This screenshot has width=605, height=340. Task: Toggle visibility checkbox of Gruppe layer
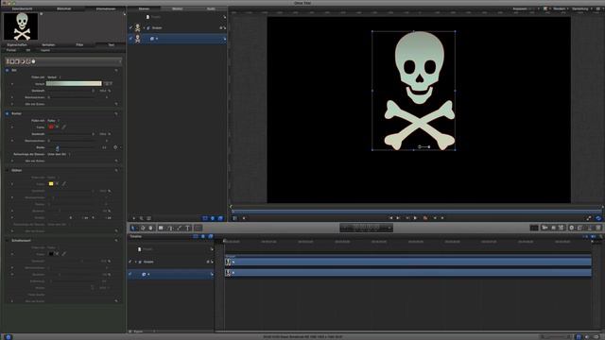[130, 27]
